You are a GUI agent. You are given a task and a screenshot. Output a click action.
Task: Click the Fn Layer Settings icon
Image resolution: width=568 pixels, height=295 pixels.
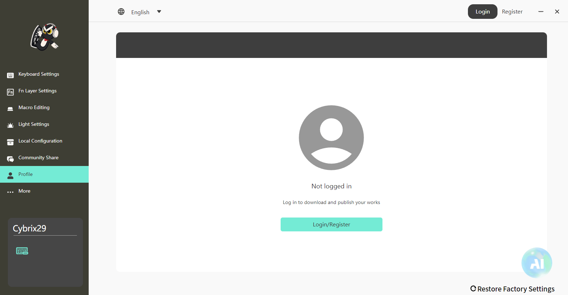click(x=10, y=92)
